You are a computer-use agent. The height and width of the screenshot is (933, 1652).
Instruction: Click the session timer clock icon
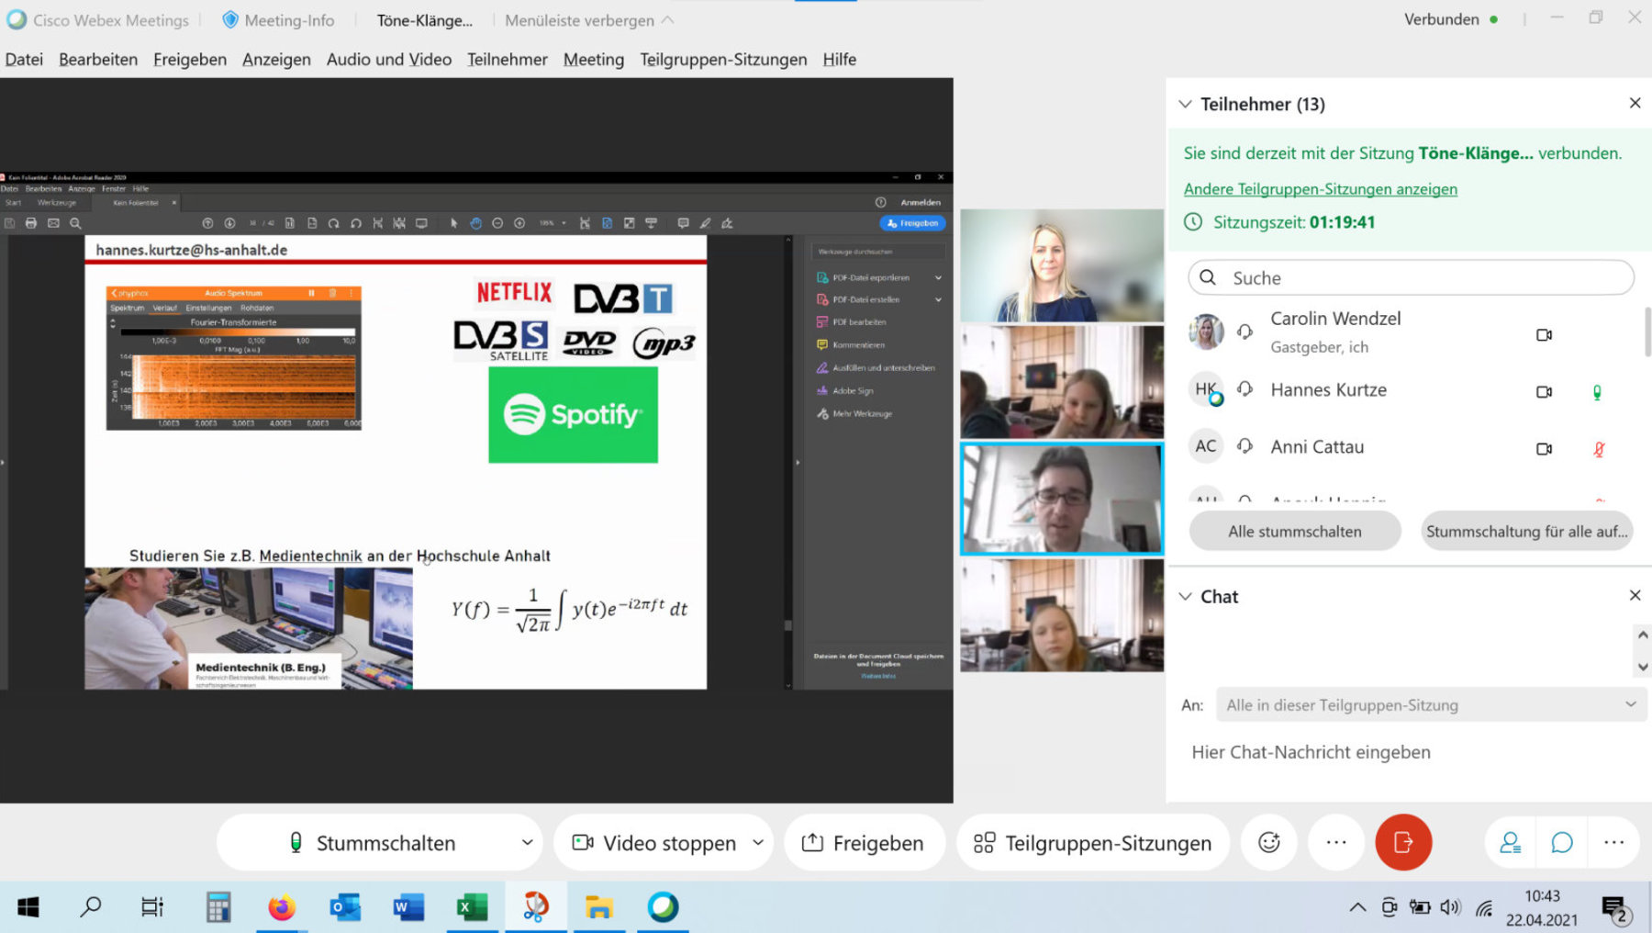tap(1193, 221)
